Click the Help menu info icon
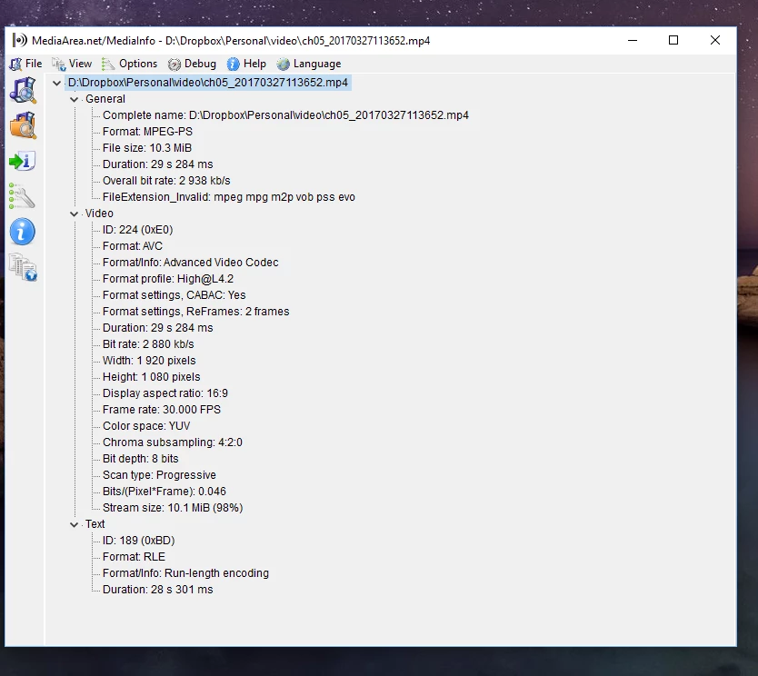This screenshot has height=676, width=758. (233, 65)
